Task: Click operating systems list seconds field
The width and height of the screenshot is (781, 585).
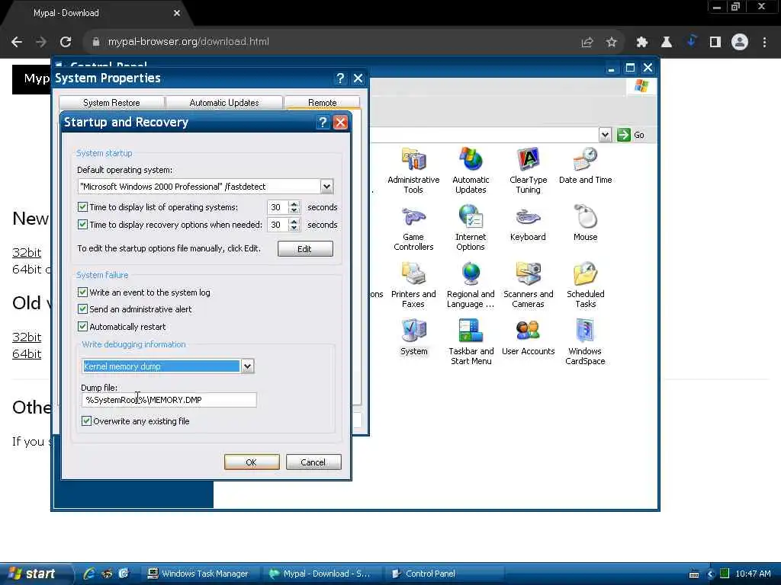Action: (278, 207)
